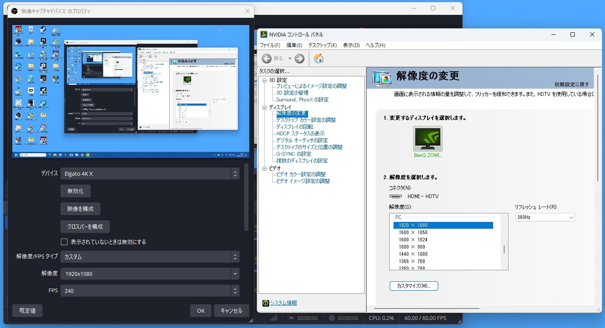Click the NVIDIA logo in the title bar
Image resolution: width=605 pixels, height=328 pixels.
(264, 34)
